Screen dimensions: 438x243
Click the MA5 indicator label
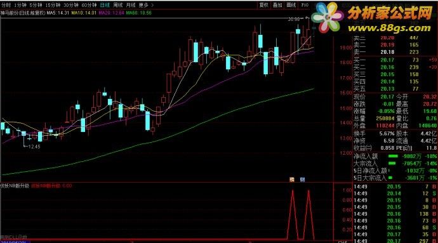coord(58,13)
